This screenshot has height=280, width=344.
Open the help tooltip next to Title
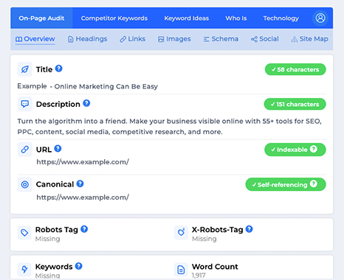(58, 69)
